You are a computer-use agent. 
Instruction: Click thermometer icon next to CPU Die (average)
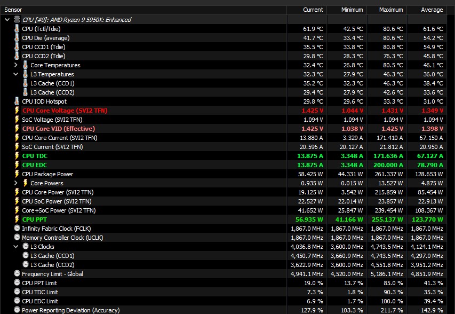(x=17, y=38)
